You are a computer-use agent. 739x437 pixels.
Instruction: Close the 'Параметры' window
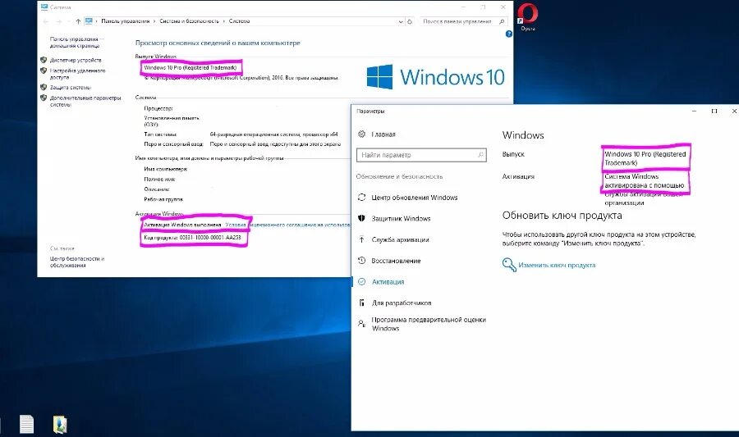click(x=734, y=112)
